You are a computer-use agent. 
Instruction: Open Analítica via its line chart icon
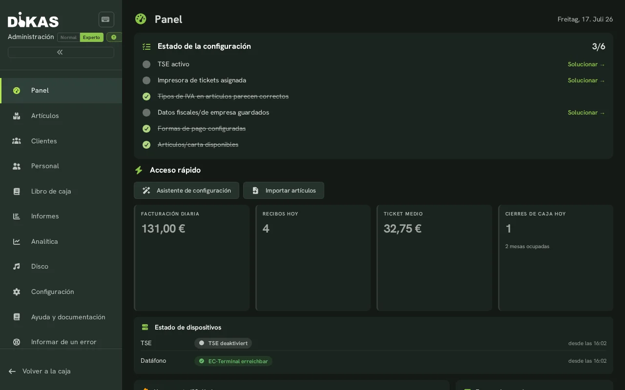(17, 242)
